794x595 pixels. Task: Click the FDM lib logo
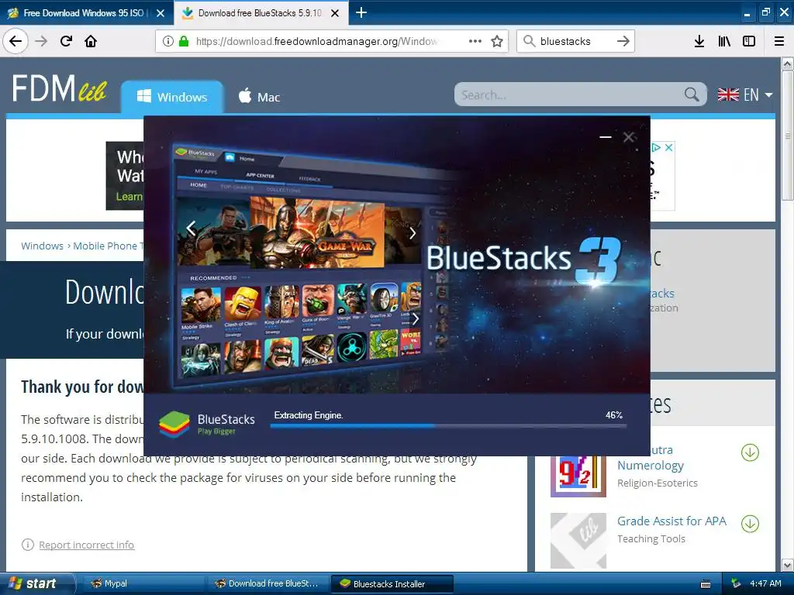(59, 89)
